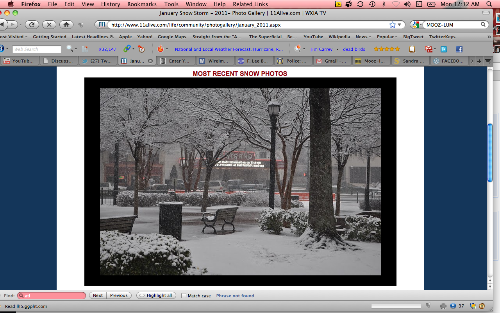Expand the News bookmarks folder
Image resolution: width=500 pixels, height=313 pixels.
363,37
